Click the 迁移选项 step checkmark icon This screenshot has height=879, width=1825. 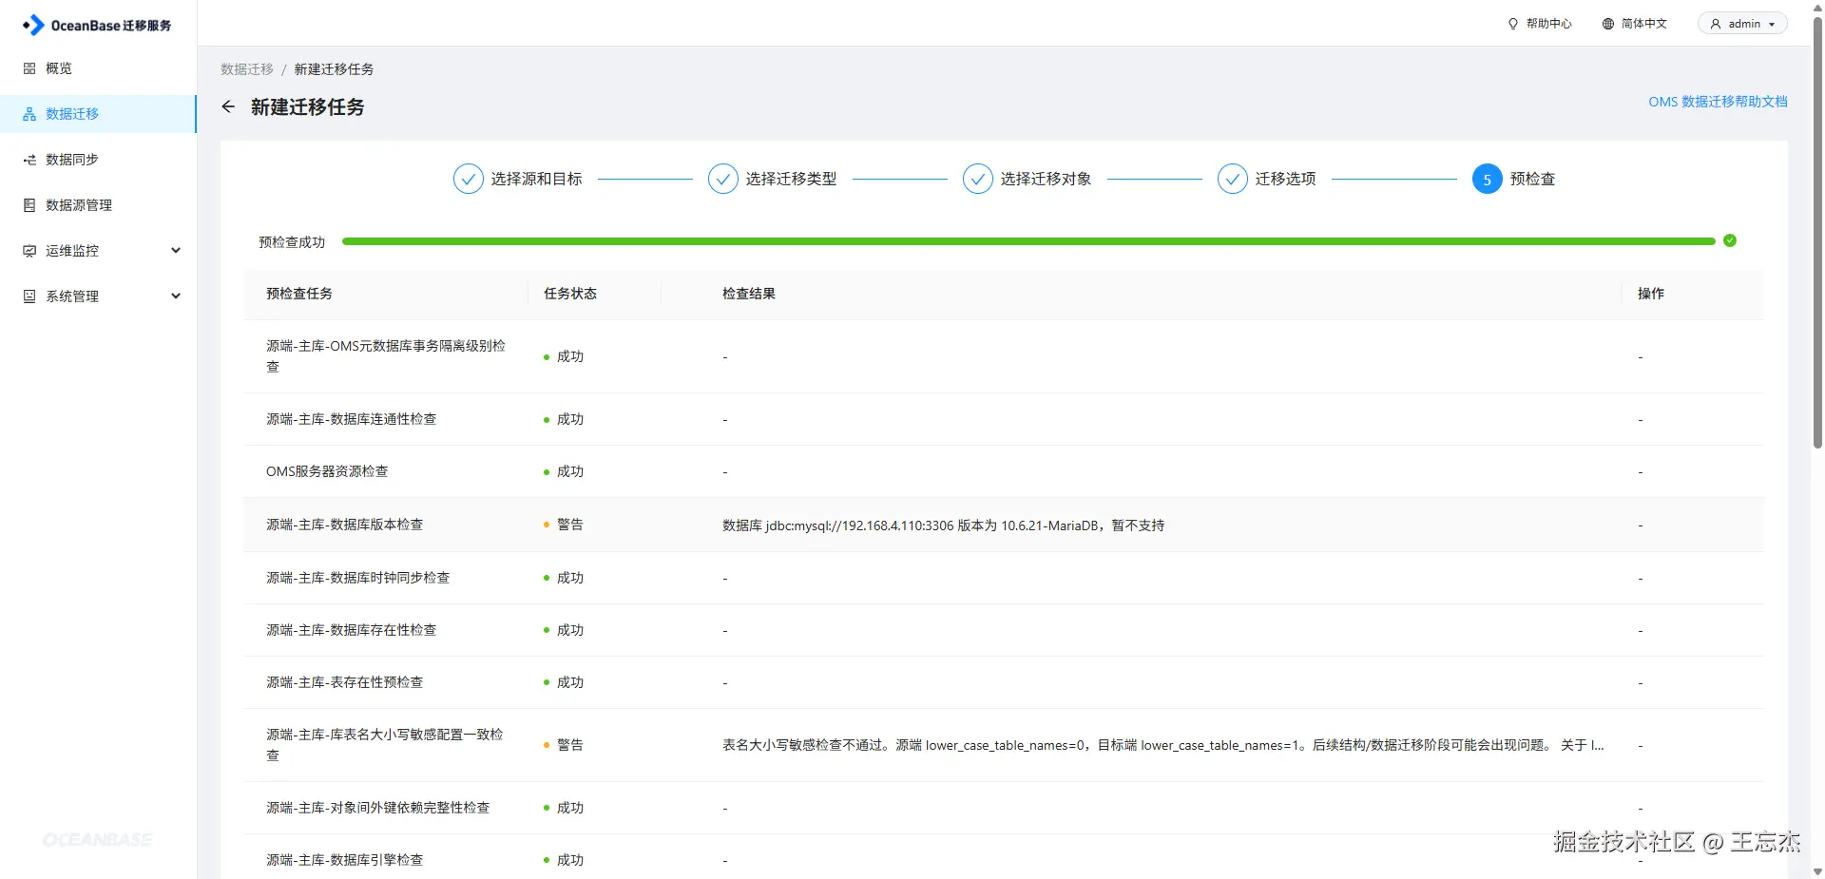pos(1233,179)
